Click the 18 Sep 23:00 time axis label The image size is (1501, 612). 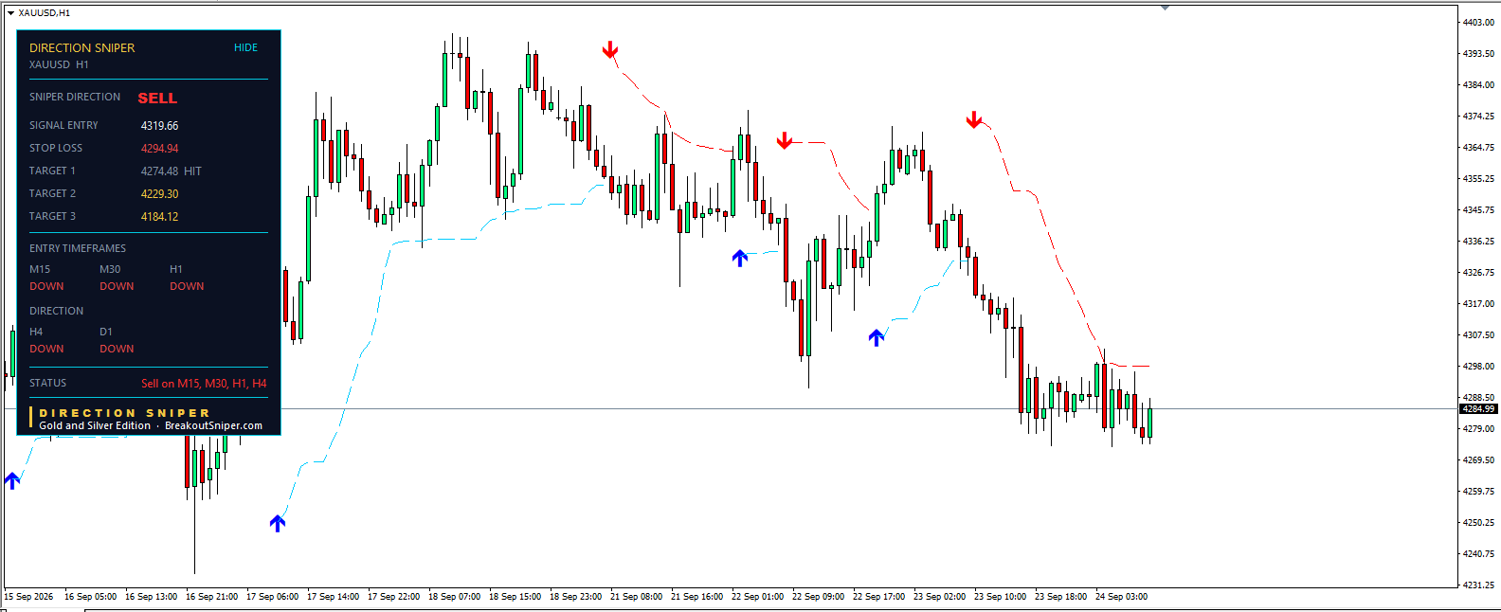pos(576,597)
